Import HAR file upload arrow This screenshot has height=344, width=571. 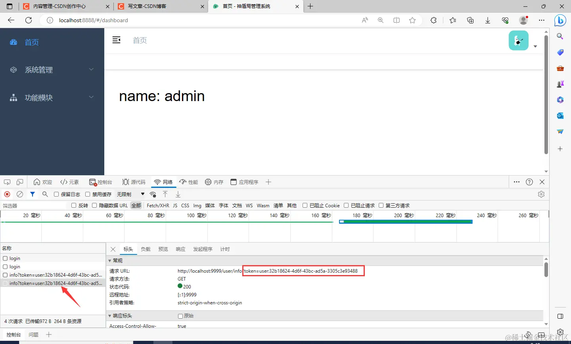165,194
